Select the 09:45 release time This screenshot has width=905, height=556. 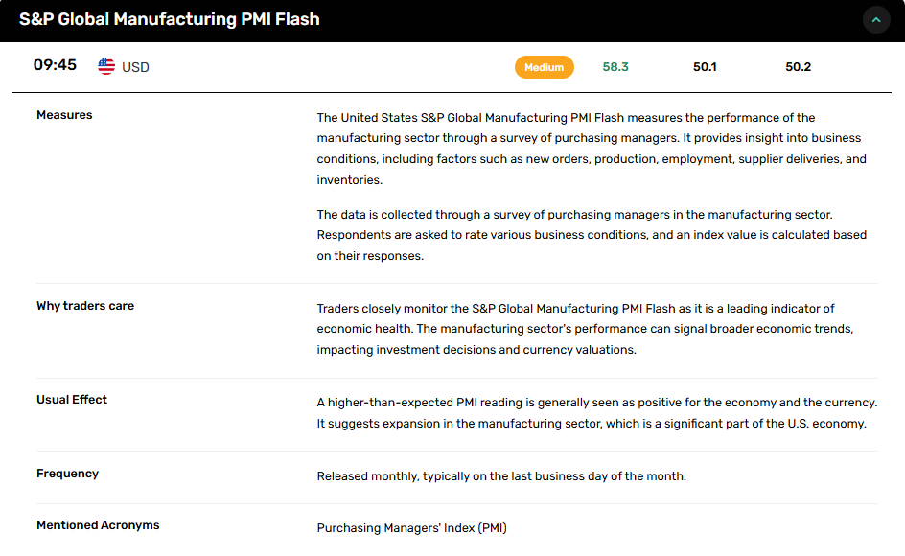55,66
